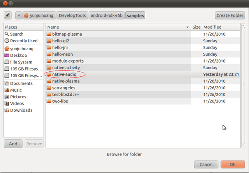Click the Add bookmark button
The height and width of the screenshot is (173, 249).
point(13,144)
